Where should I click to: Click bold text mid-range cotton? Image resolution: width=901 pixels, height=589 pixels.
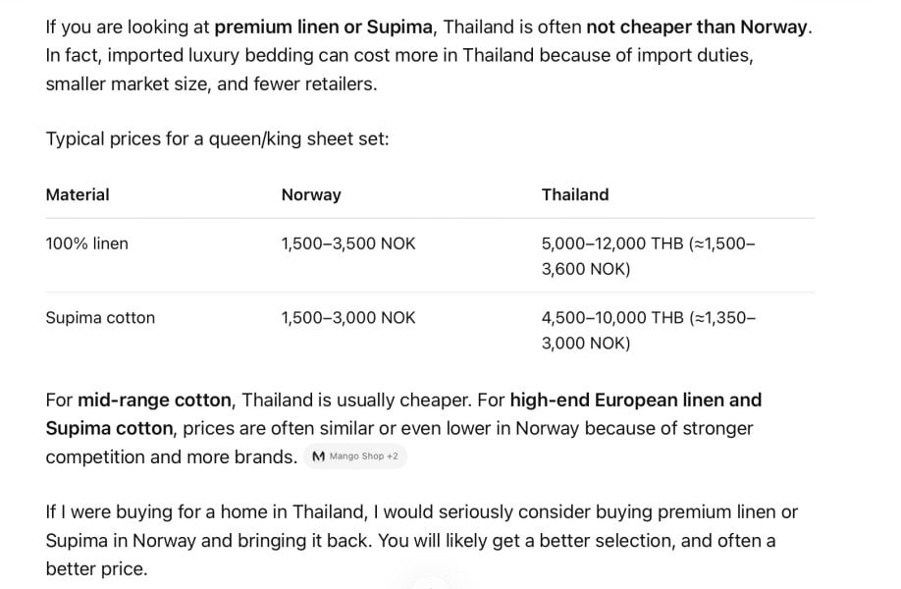click(x=154, y=400)
